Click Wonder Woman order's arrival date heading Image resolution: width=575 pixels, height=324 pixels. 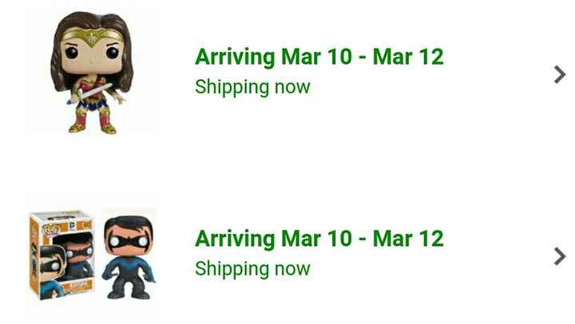tap(319, 57)
